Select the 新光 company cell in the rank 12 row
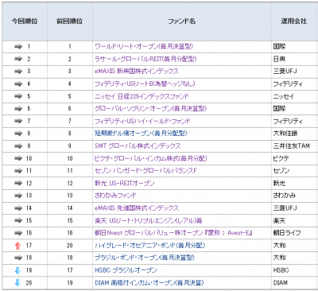 coord(294,183)
